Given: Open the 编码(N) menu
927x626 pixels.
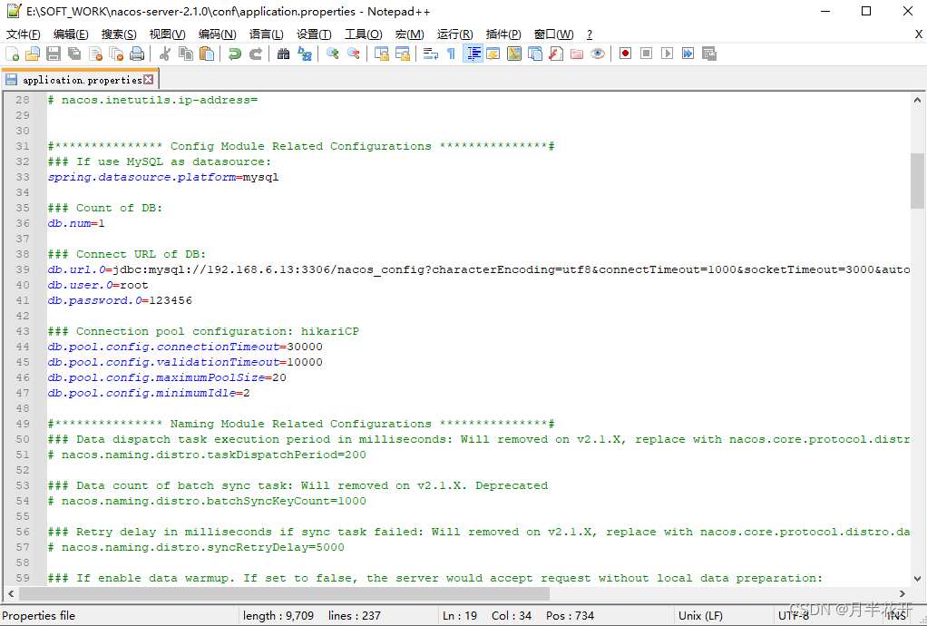Looking at the screenshot, I should click(217, 34).
